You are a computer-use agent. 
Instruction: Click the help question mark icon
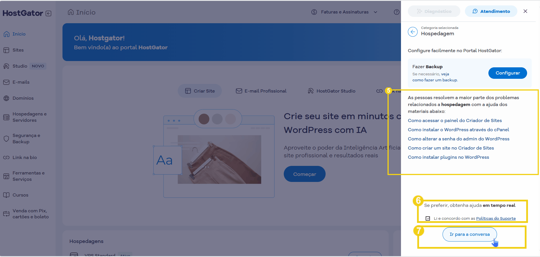click(x=397, y=12)
